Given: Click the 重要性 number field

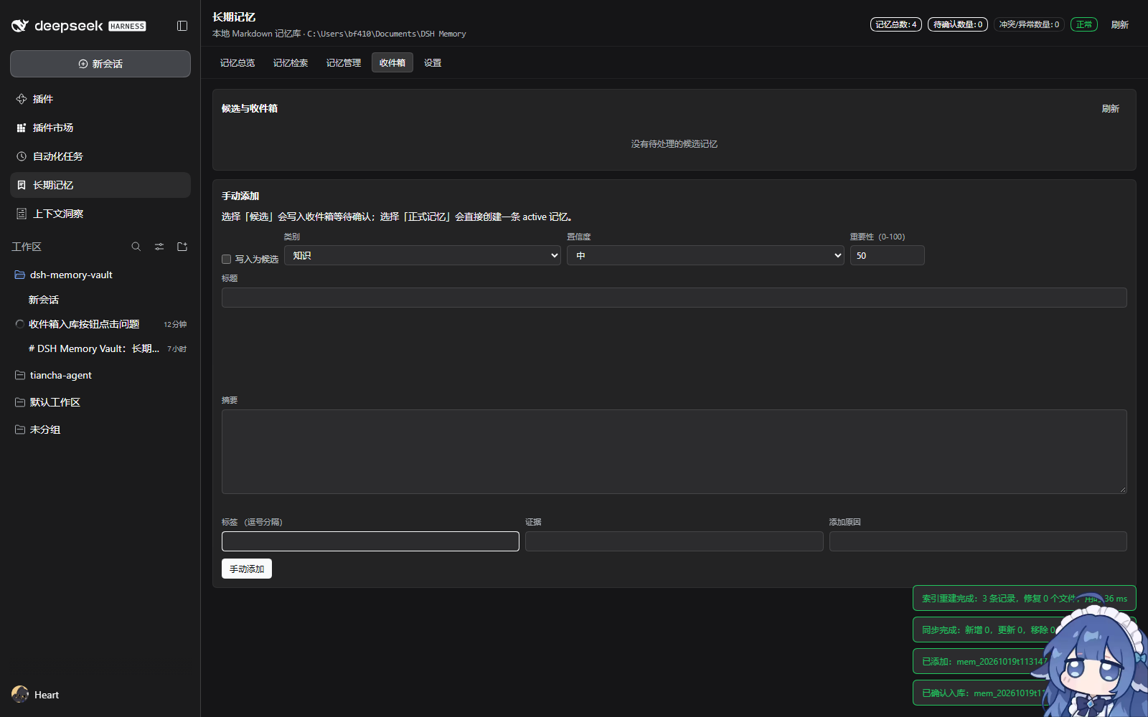Looking at the screenshot, I should click(888, 255).
